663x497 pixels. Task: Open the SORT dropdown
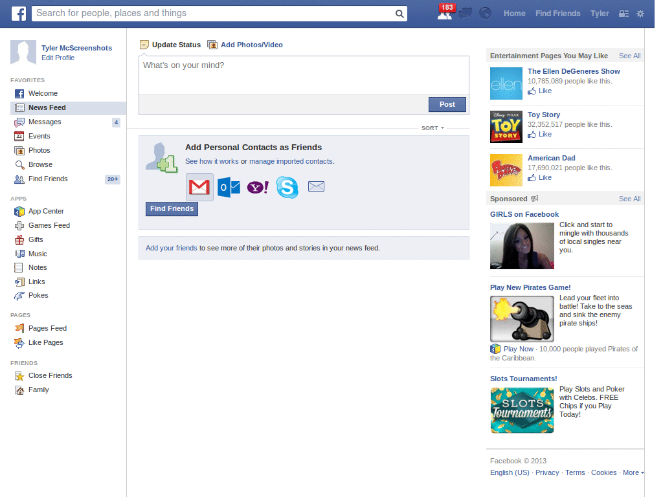[433, 128]
